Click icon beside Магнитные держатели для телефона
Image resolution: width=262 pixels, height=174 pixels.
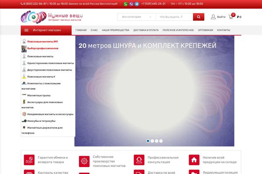point(24,127)
